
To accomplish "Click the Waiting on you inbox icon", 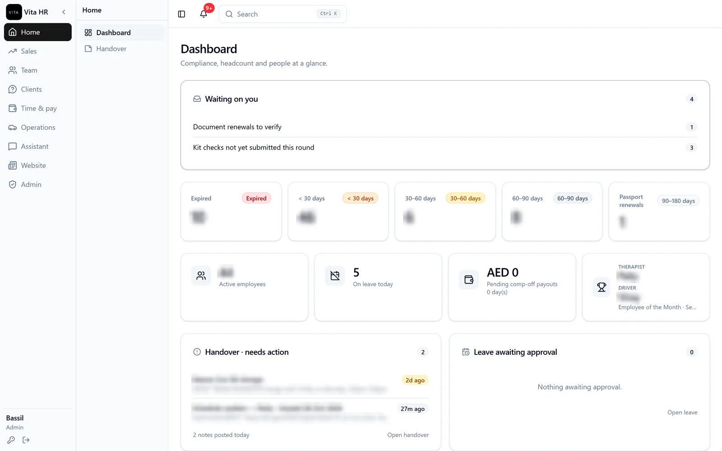I will coord(197,99).
